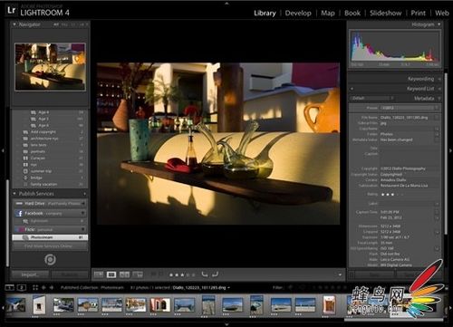Select second window display button 2

tap(22, 287)
